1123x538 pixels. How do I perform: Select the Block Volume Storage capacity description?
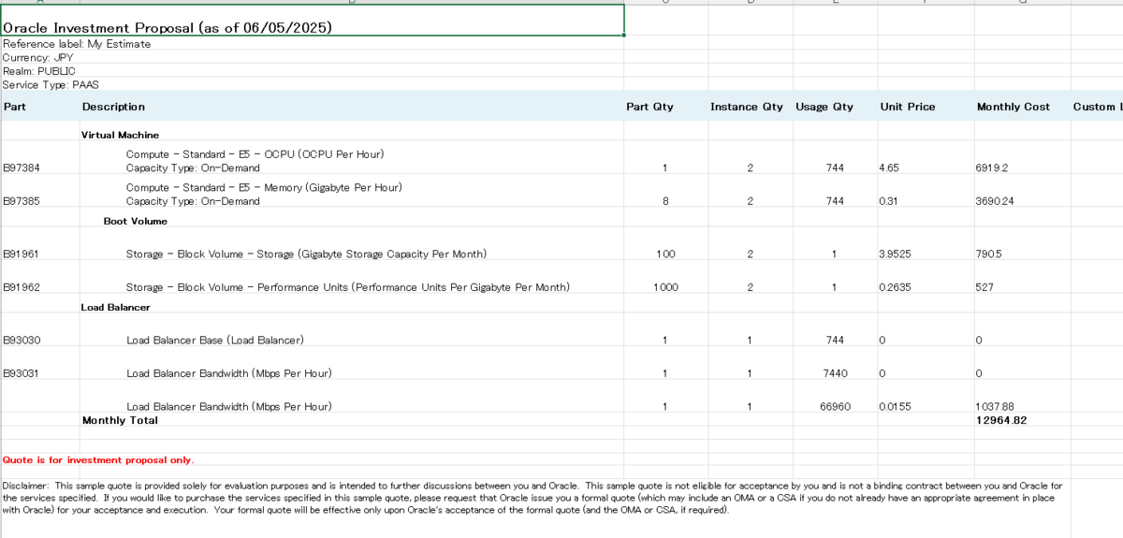(x=306, y=254)
